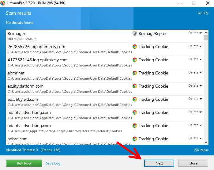Screen dimensions: 214x170
Task: Click Chrome icon beside 262855726.log.optimizely.com row
Action: (135, 47)
